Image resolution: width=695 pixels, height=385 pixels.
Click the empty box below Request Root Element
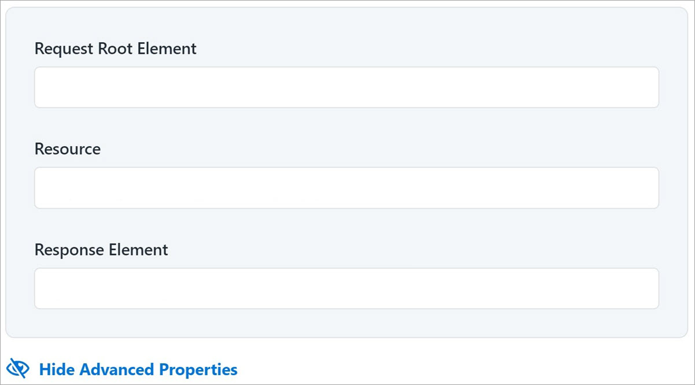pos(346,87)
